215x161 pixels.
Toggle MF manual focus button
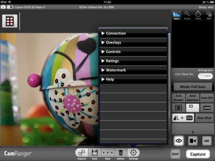pyautogui.click(x=206, y=141)
